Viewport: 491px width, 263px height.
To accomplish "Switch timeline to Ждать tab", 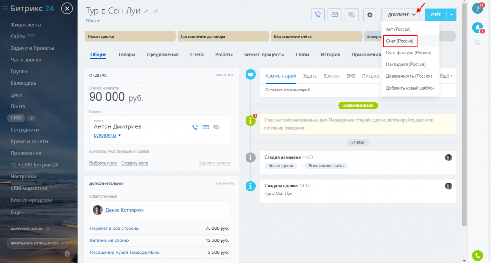I will pyautogui.click(x=310, y=76).
